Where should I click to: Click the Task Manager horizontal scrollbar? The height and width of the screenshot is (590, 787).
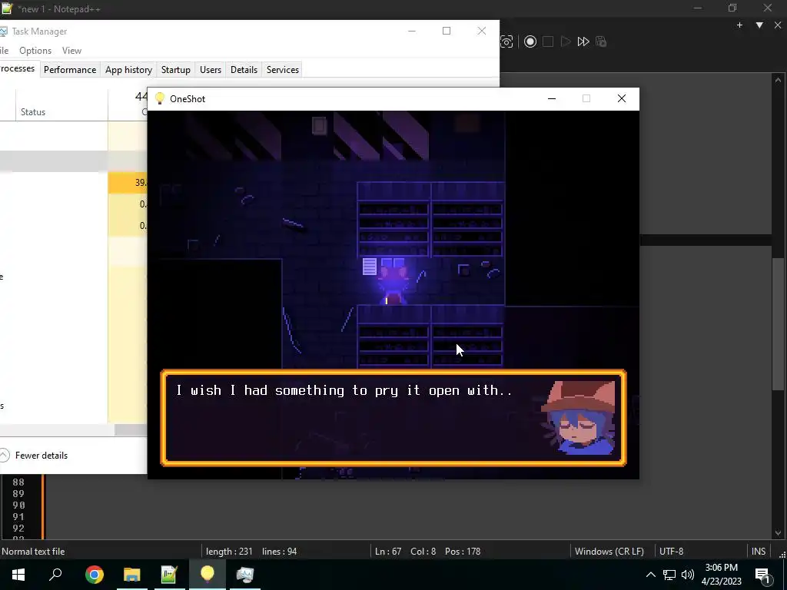[x=73, y=430]
